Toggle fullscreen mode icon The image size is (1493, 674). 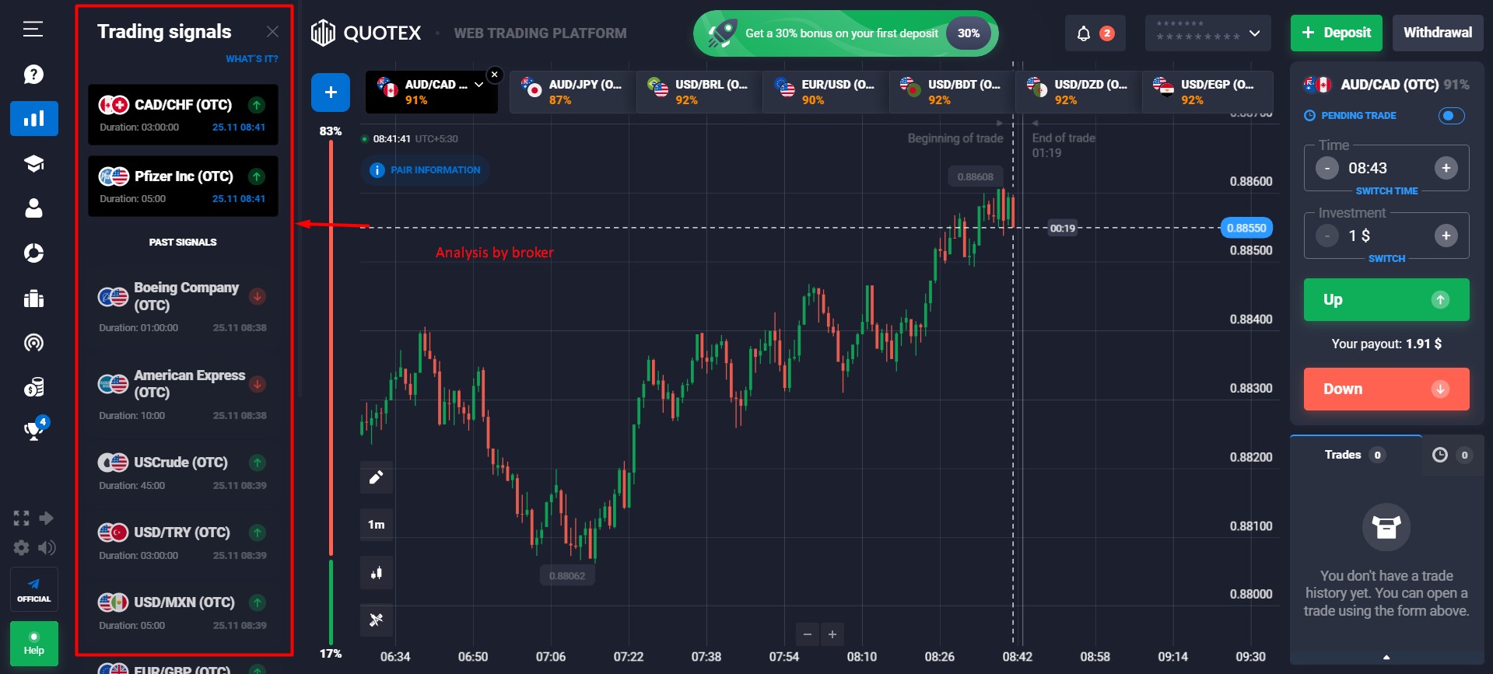tap(21, 518)
